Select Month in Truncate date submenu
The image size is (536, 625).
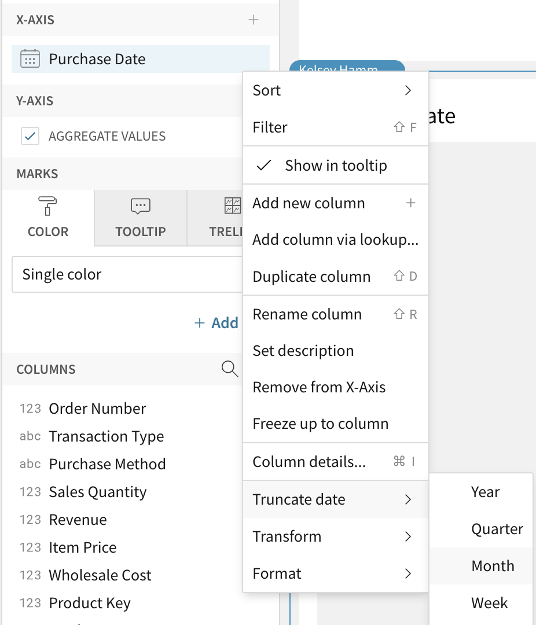[493, 566]
